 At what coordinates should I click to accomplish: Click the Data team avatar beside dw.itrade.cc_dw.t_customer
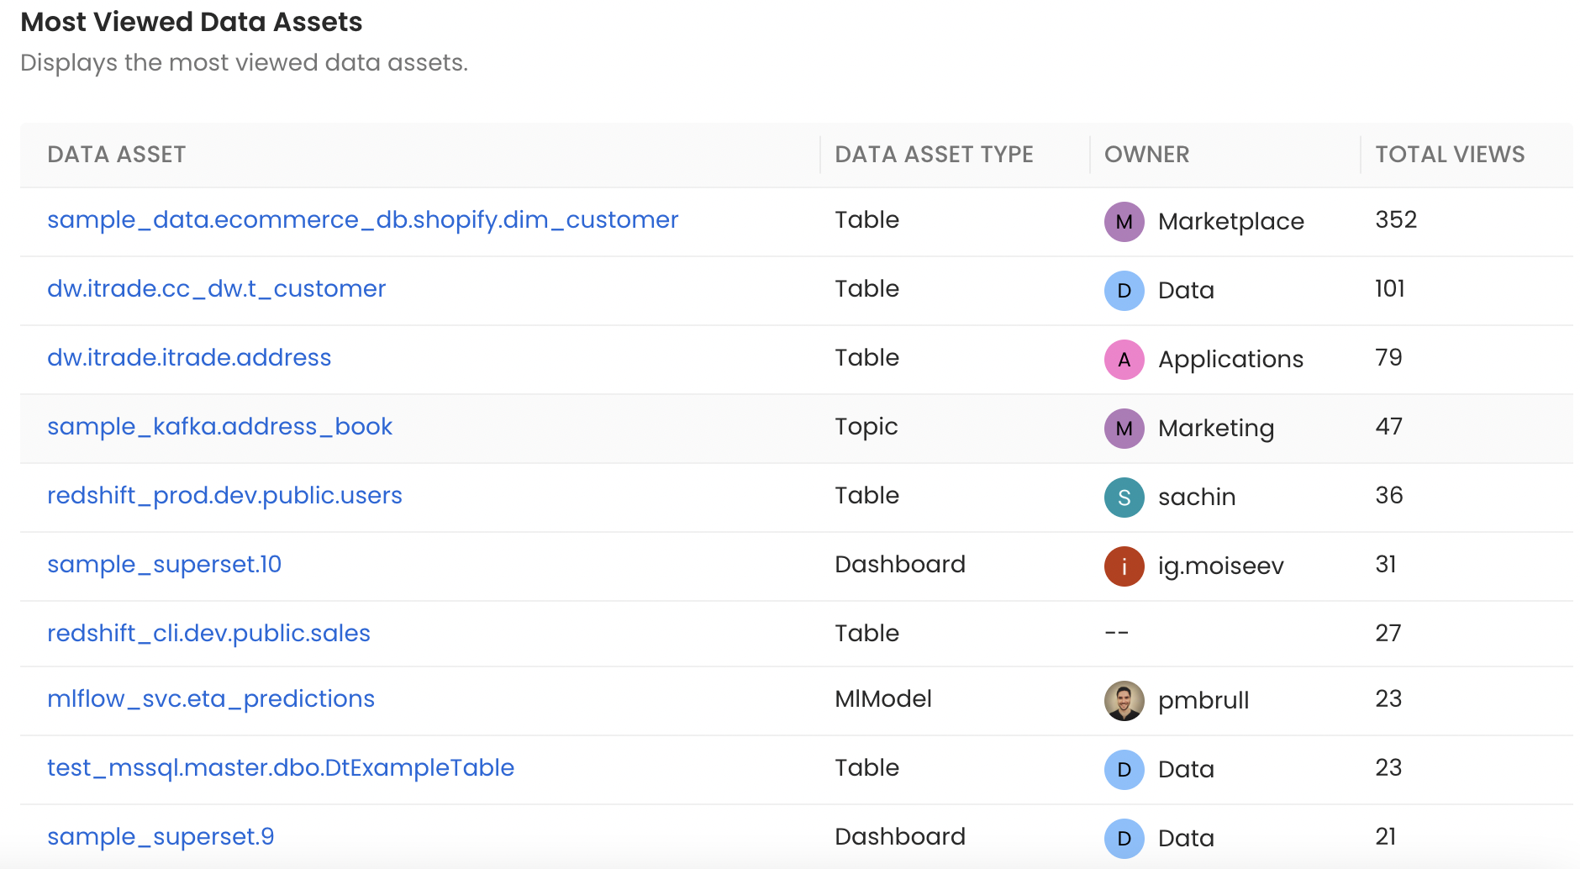click(1124, 291)
